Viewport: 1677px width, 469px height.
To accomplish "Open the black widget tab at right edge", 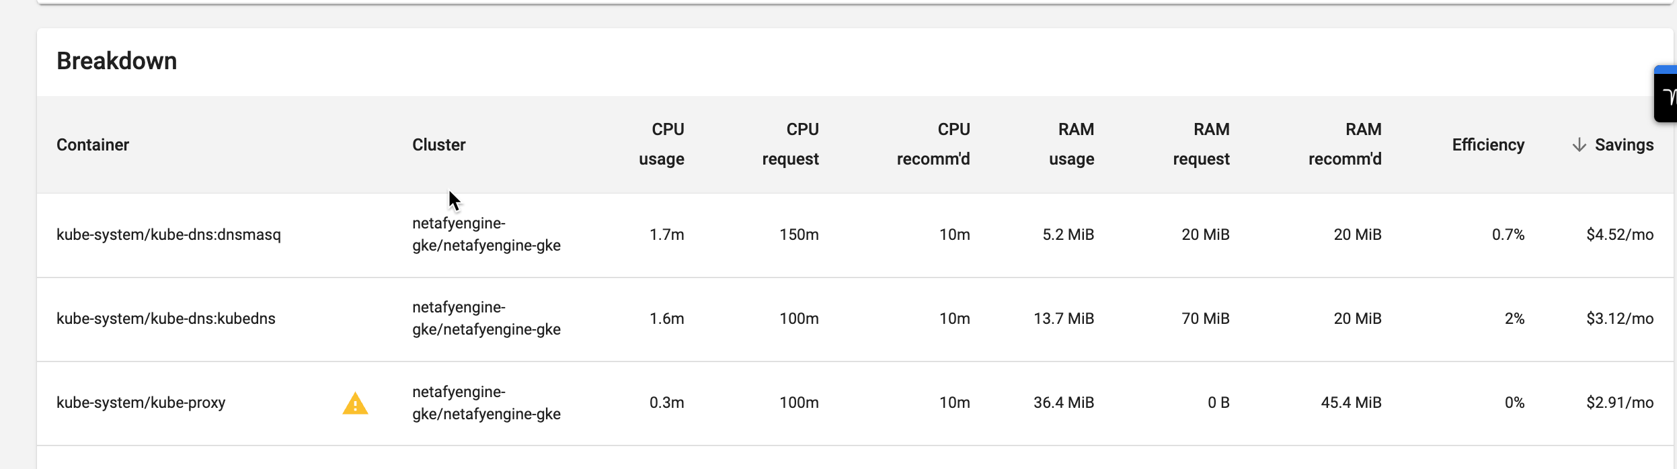I will 1666,95.
